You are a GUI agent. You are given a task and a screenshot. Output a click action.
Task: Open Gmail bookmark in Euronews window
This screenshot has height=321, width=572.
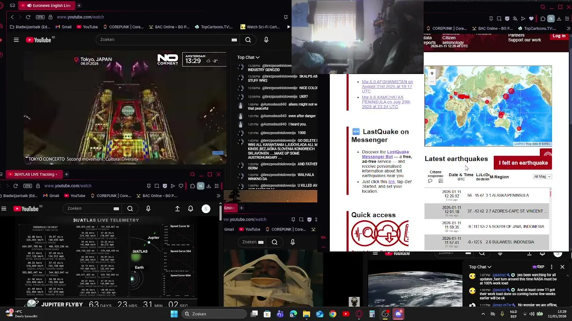[x=63, y=27]
